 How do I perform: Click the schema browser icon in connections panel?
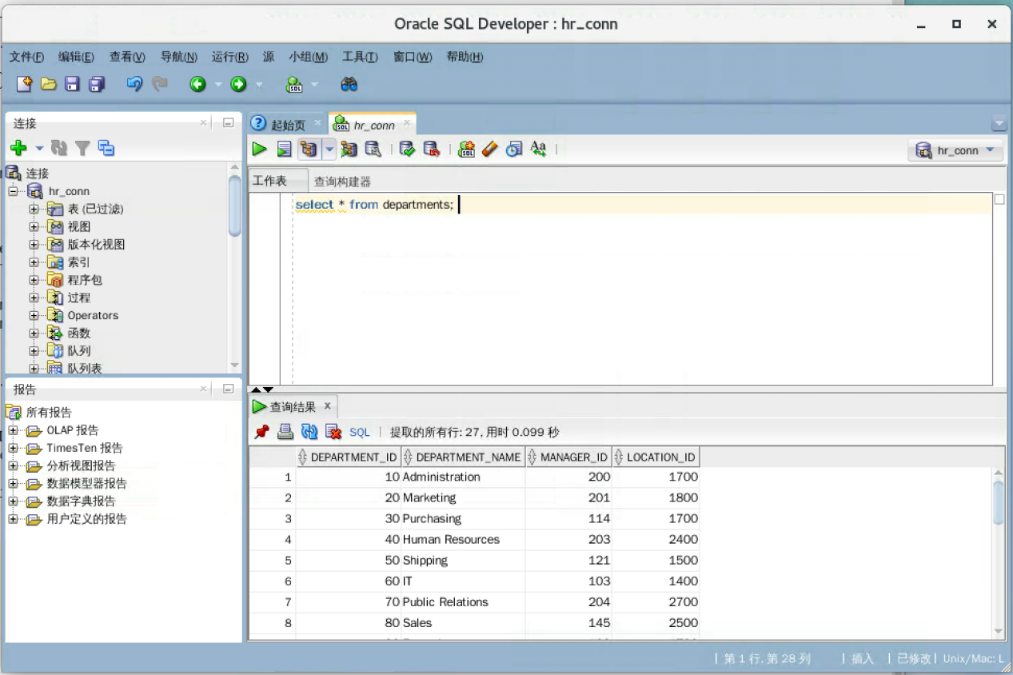click(106, 148)
